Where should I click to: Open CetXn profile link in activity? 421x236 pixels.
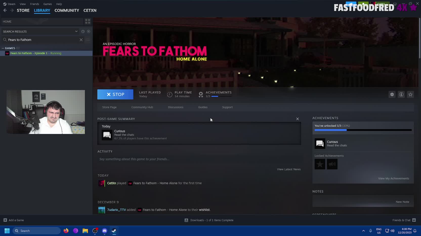click(112, 183)
